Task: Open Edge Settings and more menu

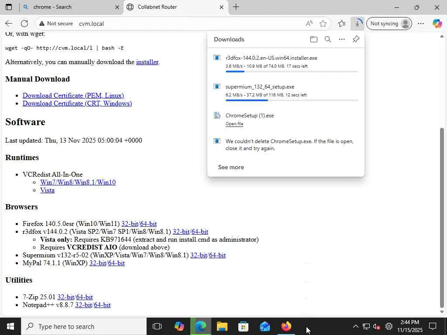Action: tap(421, 24)
